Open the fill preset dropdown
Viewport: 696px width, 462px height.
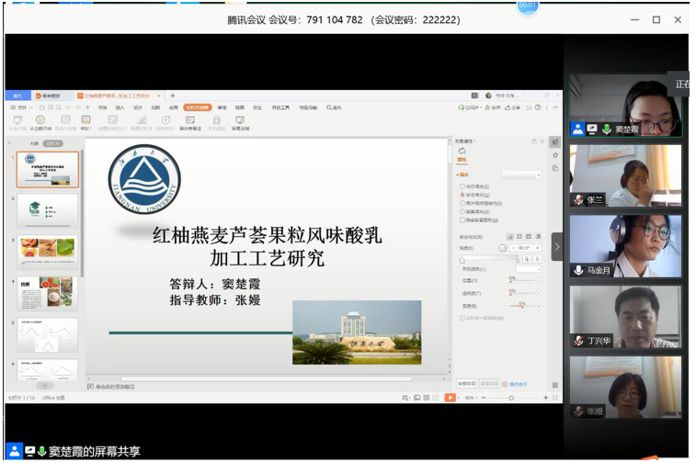pos(520,174)
